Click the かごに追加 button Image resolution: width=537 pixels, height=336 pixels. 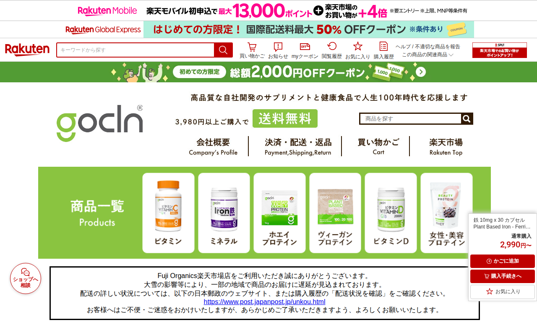[x=503, y=261]
